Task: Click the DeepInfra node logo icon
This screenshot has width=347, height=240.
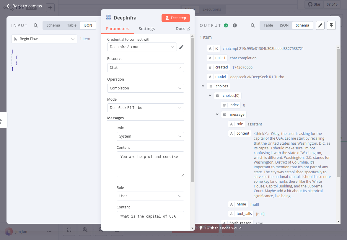Action: point(108,17)
